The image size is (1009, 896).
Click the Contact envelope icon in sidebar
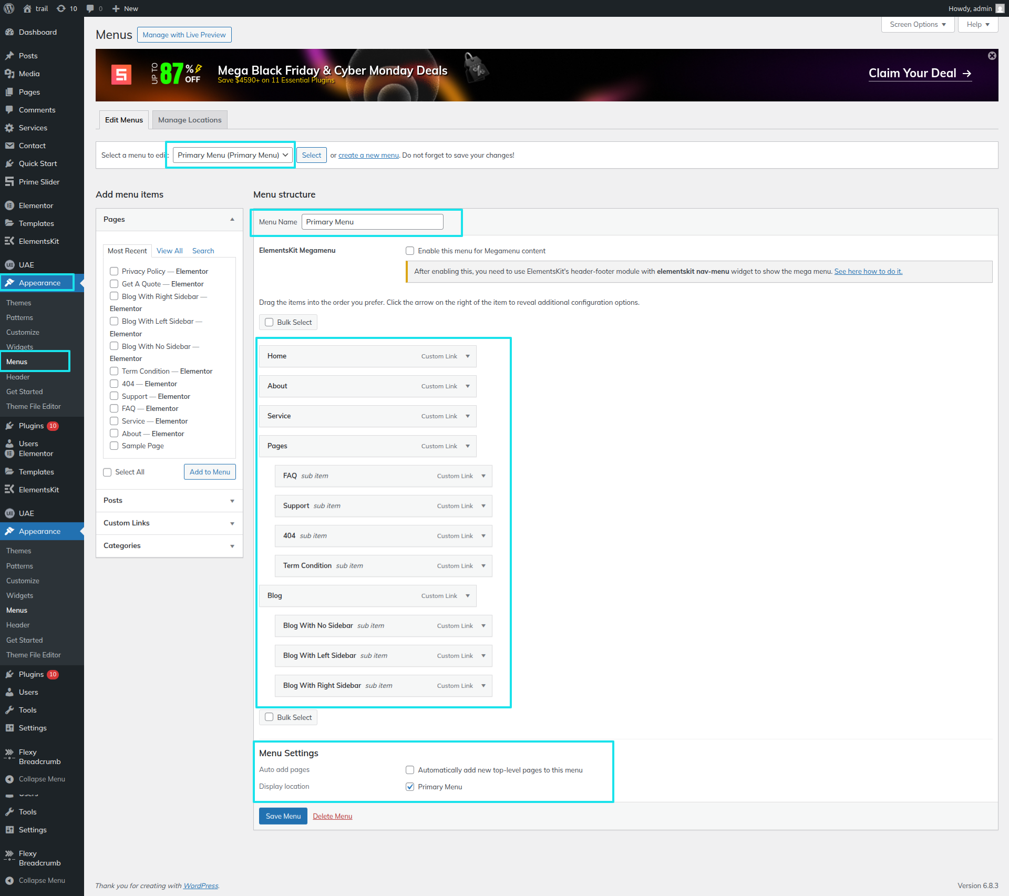(x=9, y=146)
